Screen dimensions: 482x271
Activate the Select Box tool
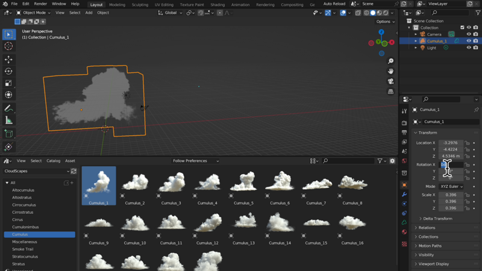pyautogui.click(x=8, y=34)
